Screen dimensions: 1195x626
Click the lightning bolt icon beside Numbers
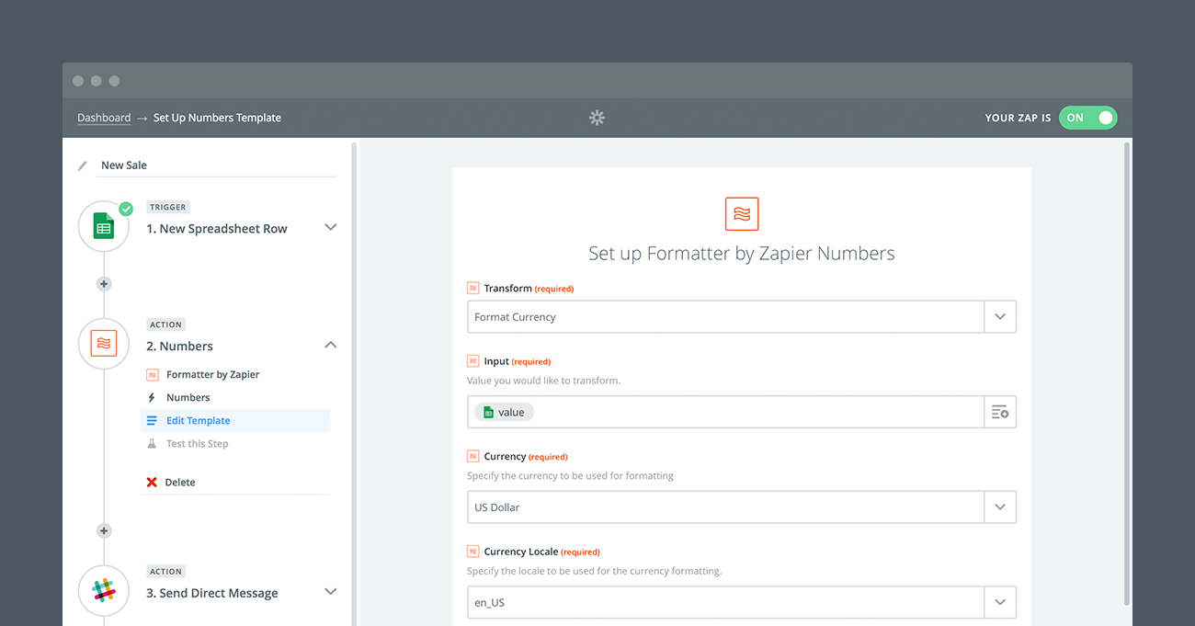[152, 398]
